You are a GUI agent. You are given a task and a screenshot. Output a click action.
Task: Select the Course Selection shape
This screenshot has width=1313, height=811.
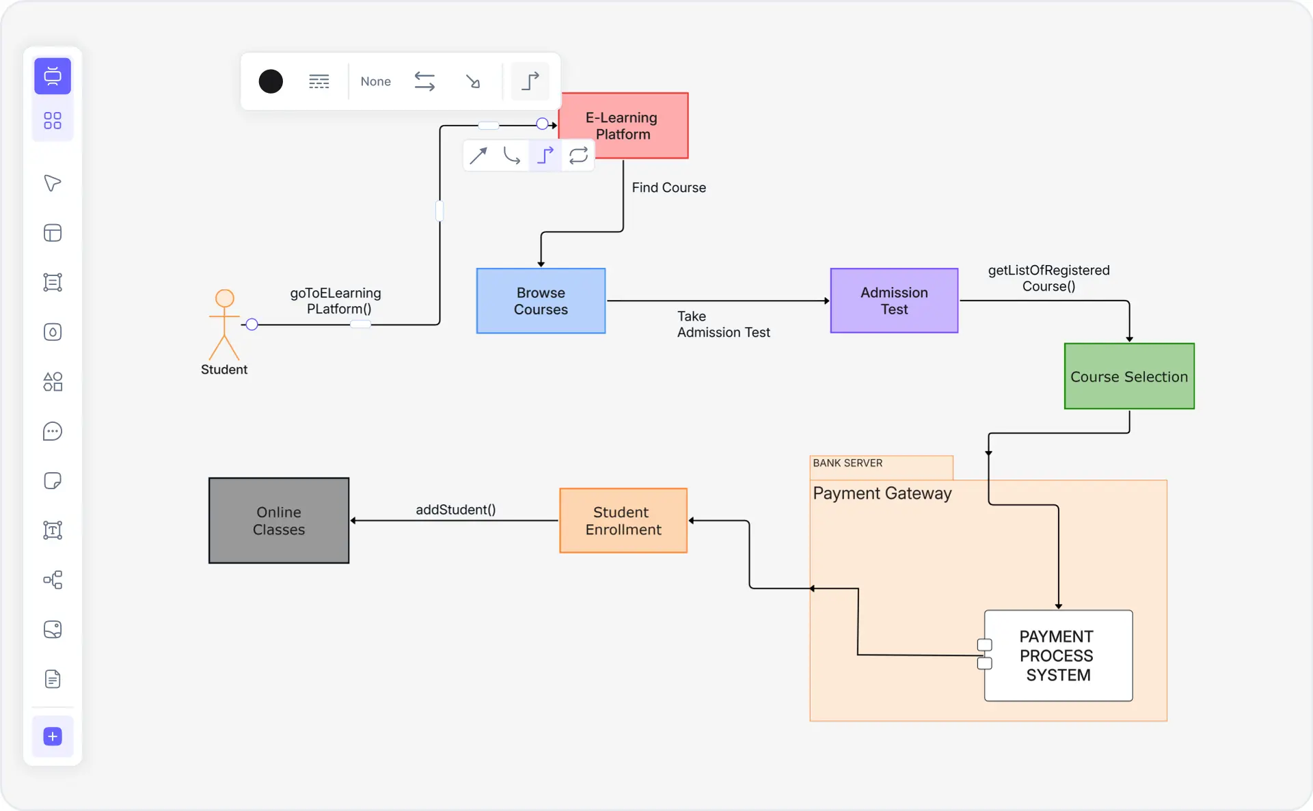coord(1129,376)
